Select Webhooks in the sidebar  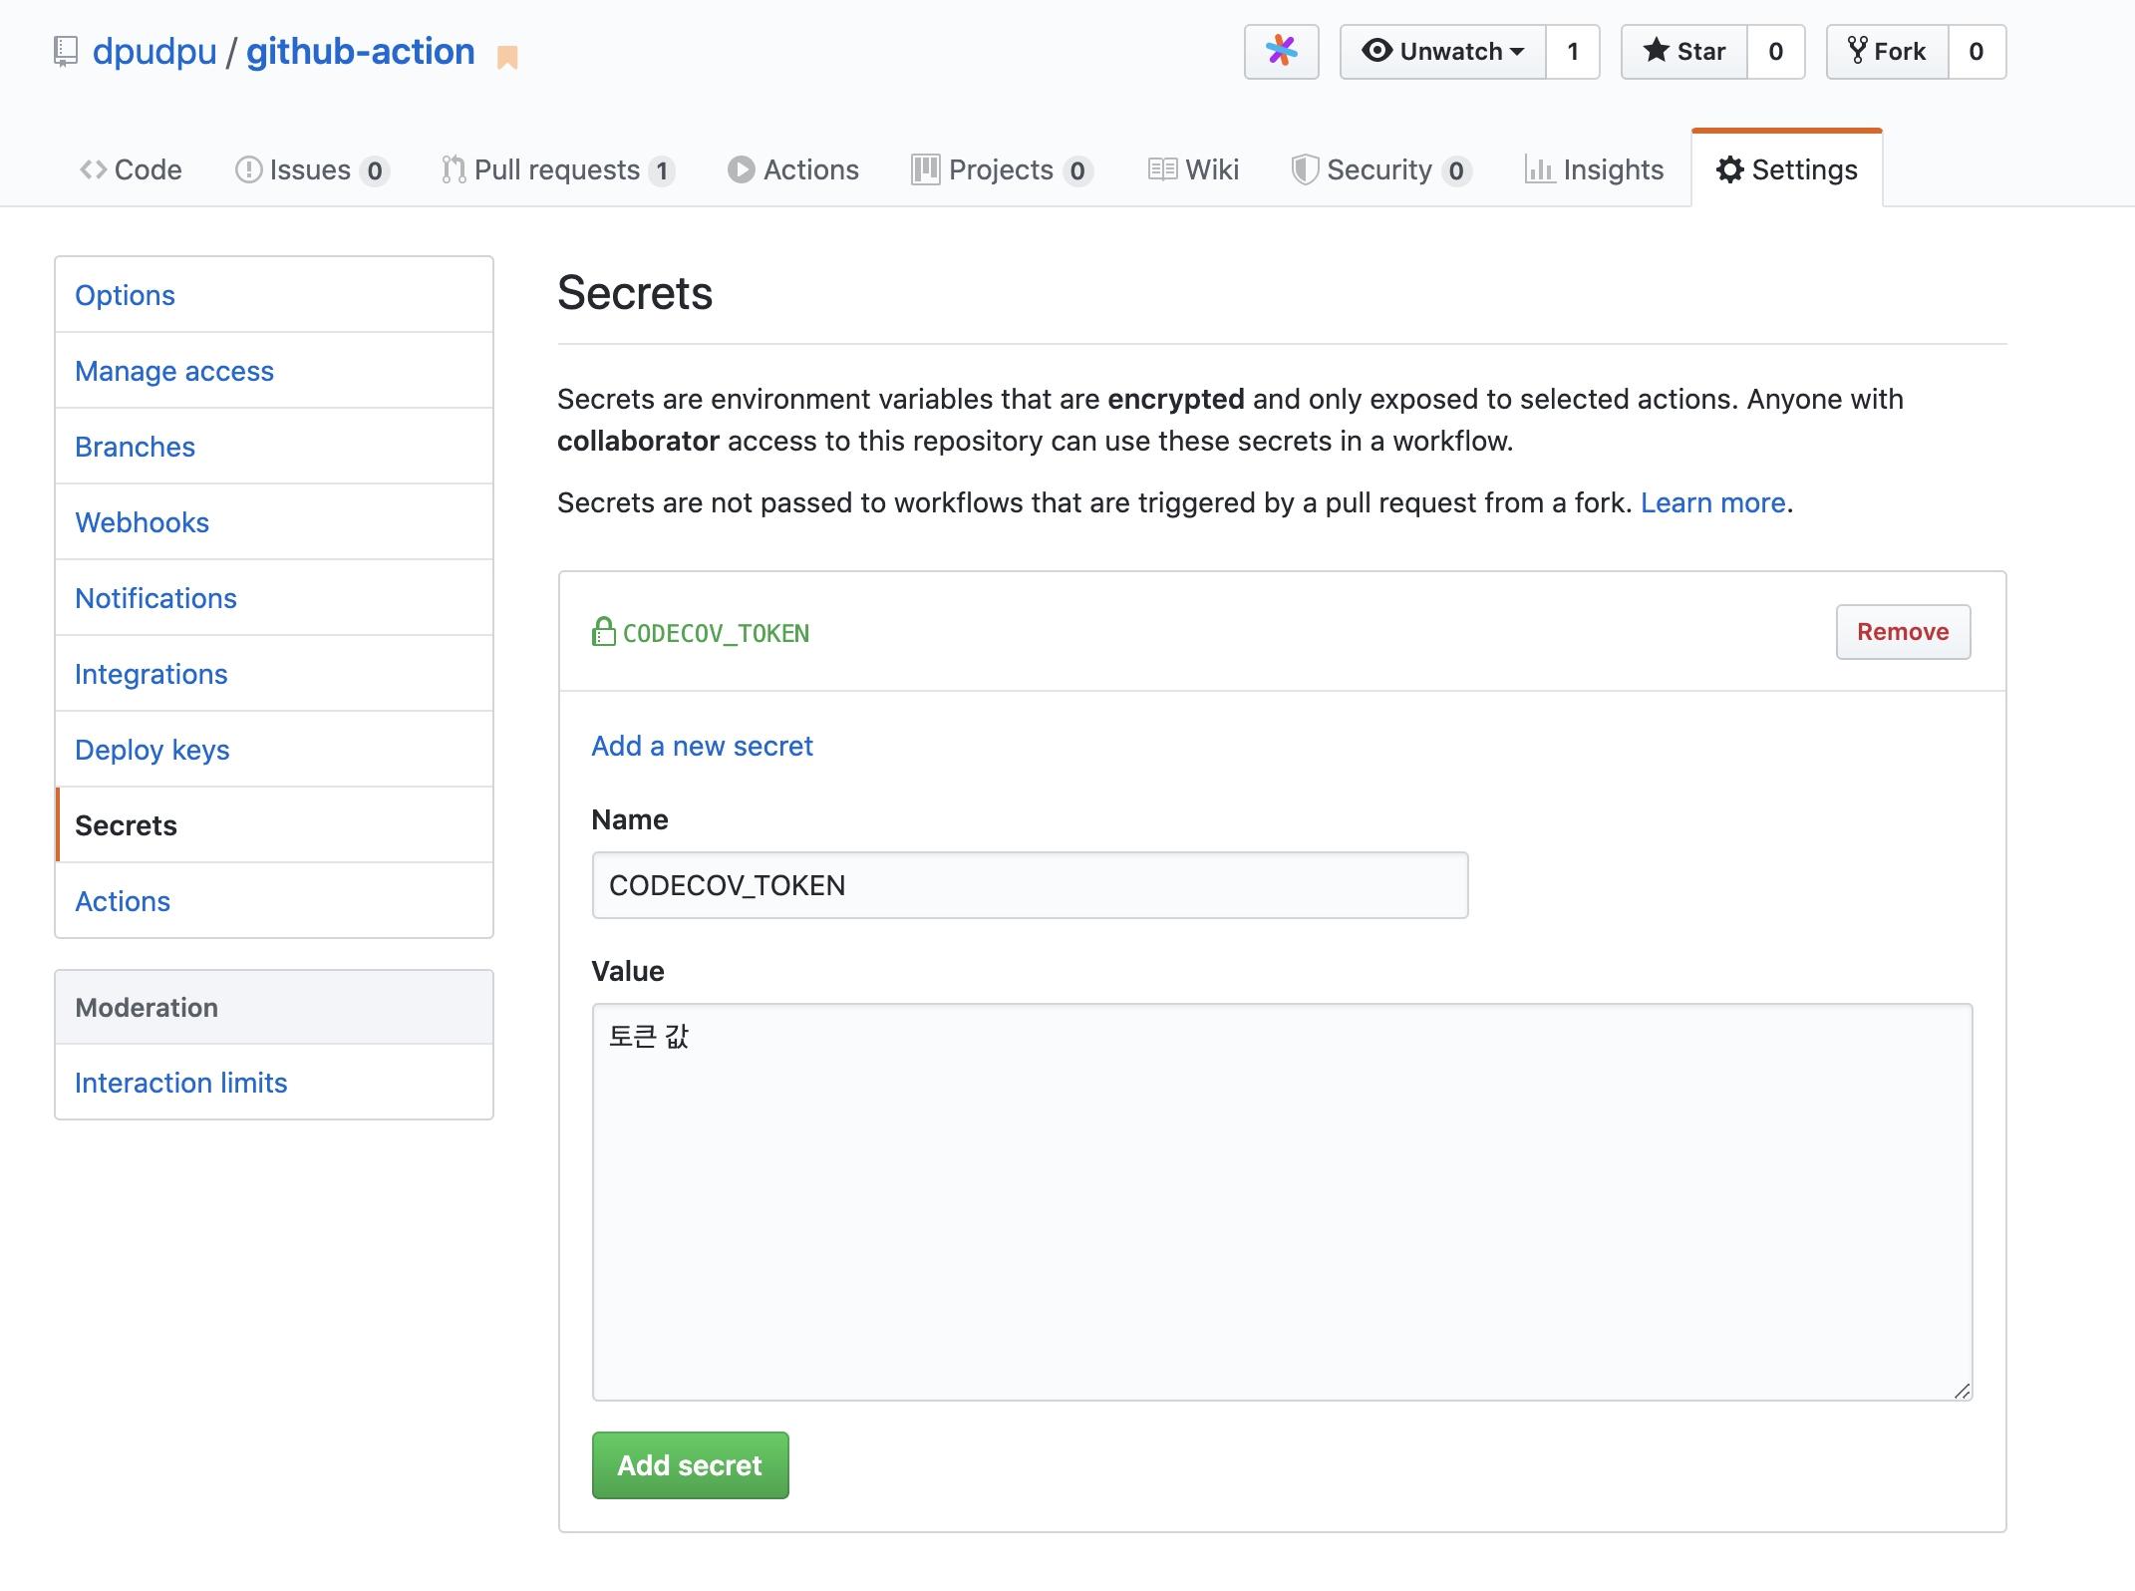tap(143, 522)
